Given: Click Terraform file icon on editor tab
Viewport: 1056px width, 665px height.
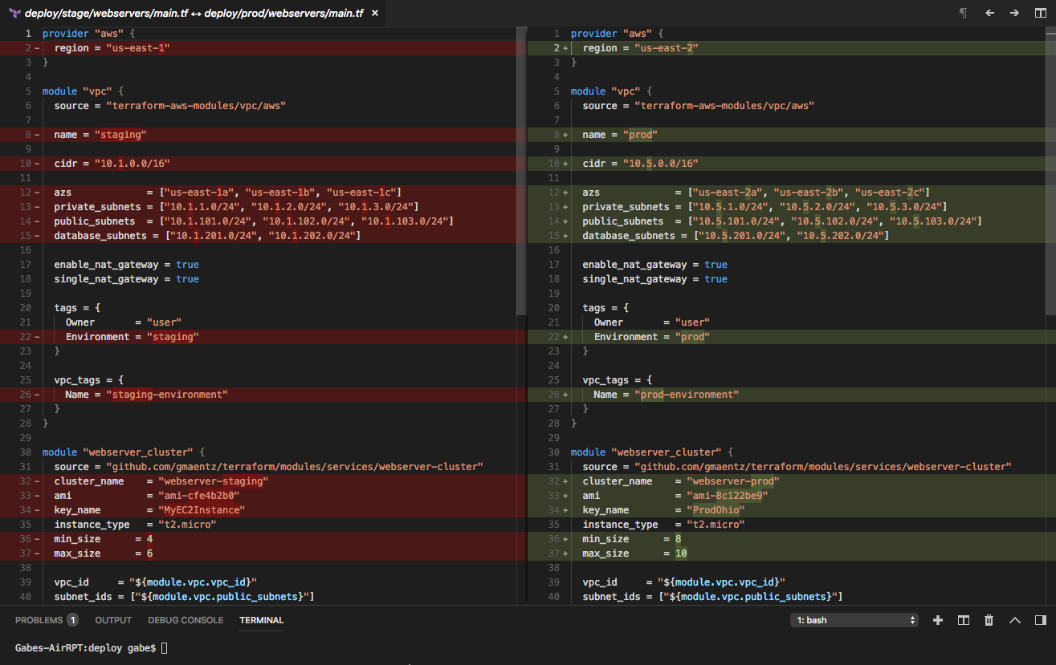Looking at the screenshot, I should click(x=14, y=13).
